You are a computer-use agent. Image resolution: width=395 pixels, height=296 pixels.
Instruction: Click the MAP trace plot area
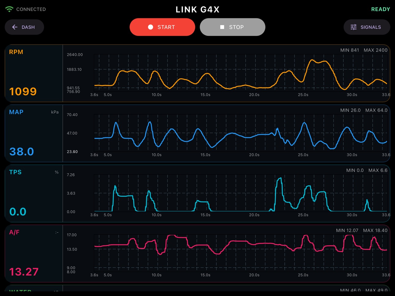240,133
